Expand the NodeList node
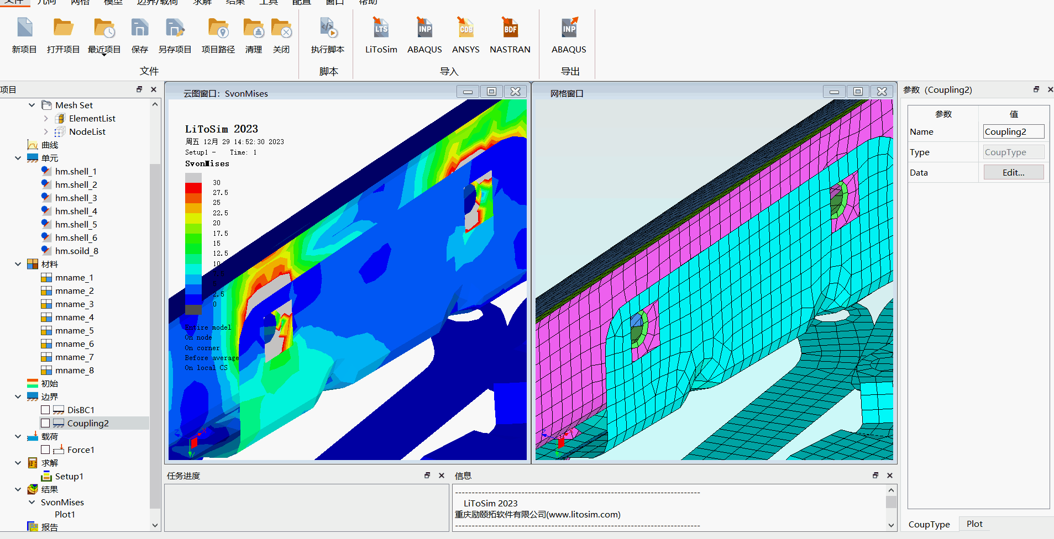This screenshot has height=539, width=1054. (x=46, y=131)
